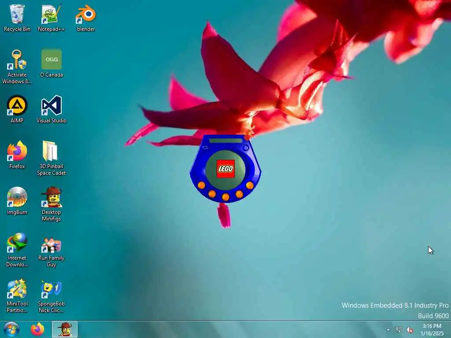
Task: Click the bottom center orange button on widget
Action: [225, 197]
